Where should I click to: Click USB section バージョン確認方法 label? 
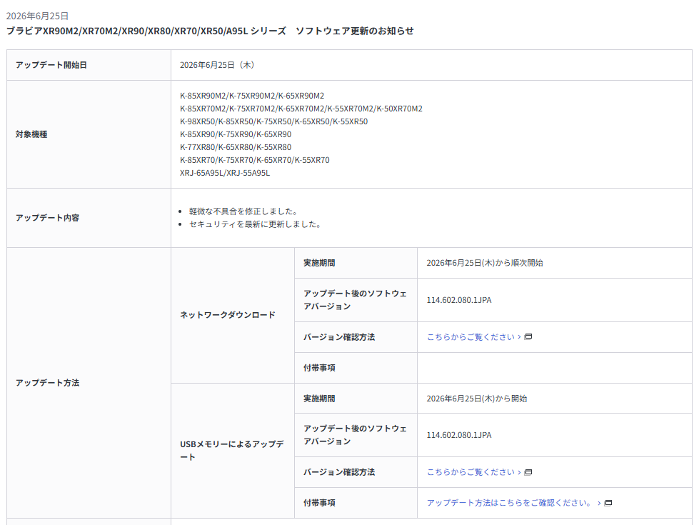click(x=339, y=472)
